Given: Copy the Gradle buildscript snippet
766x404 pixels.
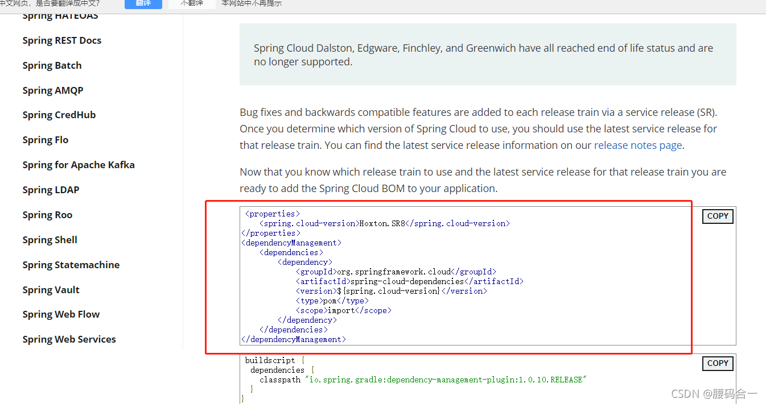Looking at the screenshot, I should pos(718,363).
